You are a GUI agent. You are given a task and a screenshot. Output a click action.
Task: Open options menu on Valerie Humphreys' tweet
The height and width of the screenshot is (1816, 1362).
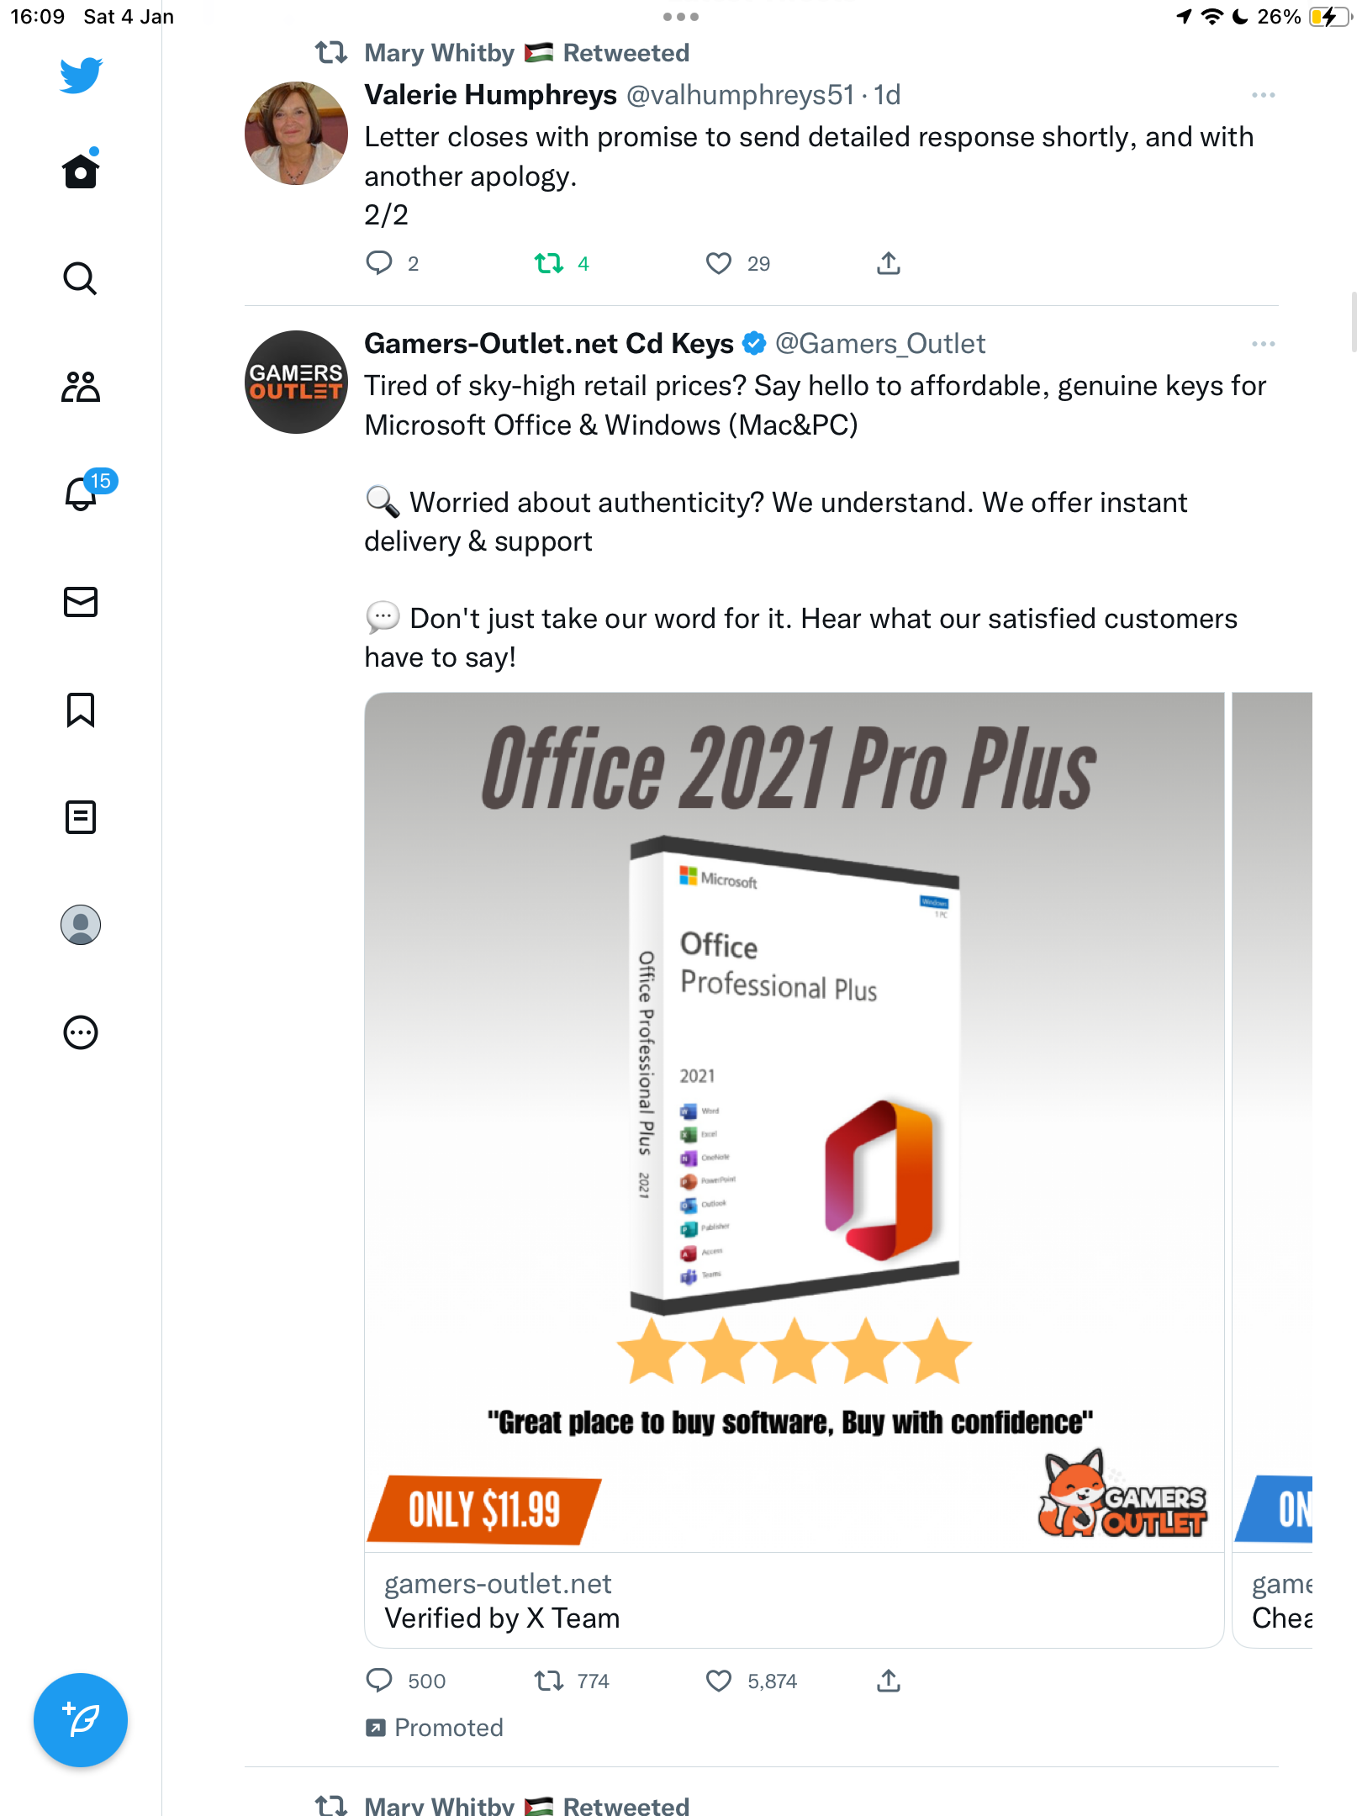(x=1264, y=95)
